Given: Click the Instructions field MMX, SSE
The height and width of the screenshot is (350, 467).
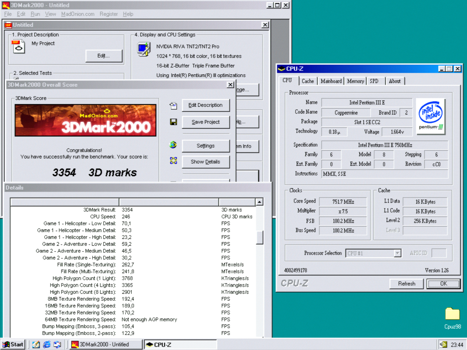Looking at the screenshot, I should click(385, 174).
